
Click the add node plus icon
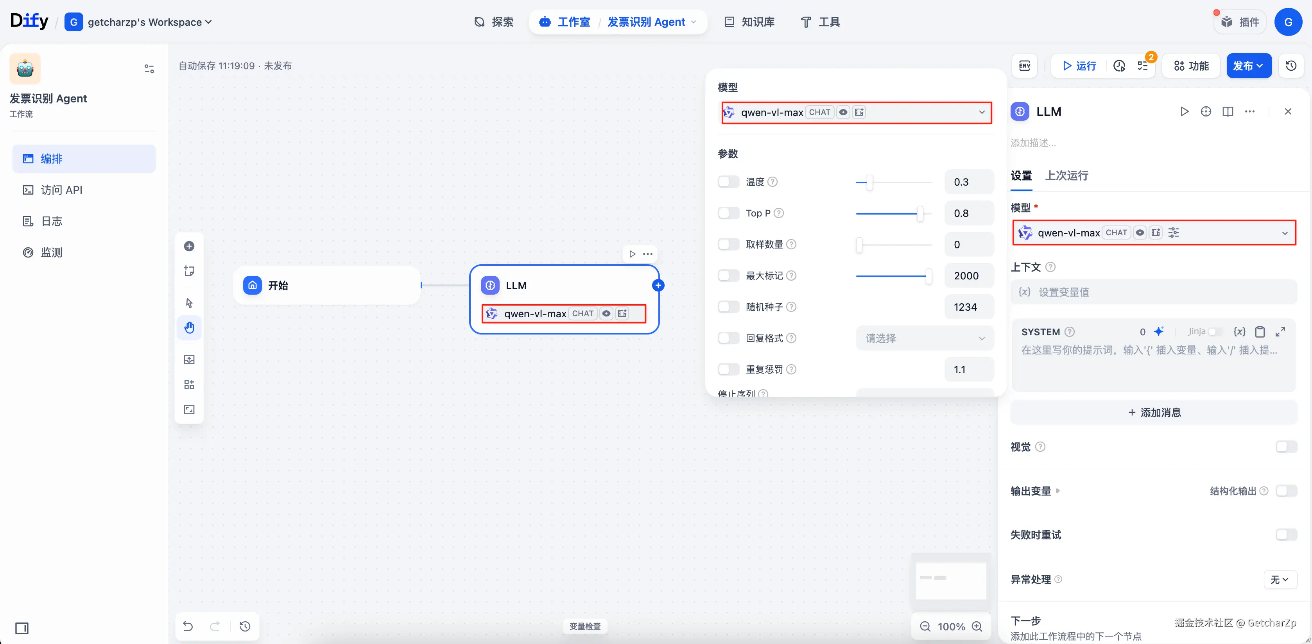point(189,247)
